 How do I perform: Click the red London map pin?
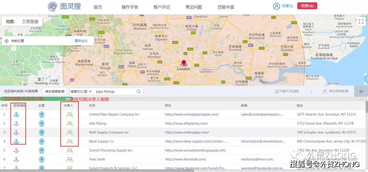point(184,63)
